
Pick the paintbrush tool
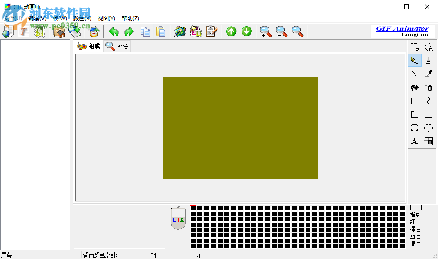coord(429,60)
